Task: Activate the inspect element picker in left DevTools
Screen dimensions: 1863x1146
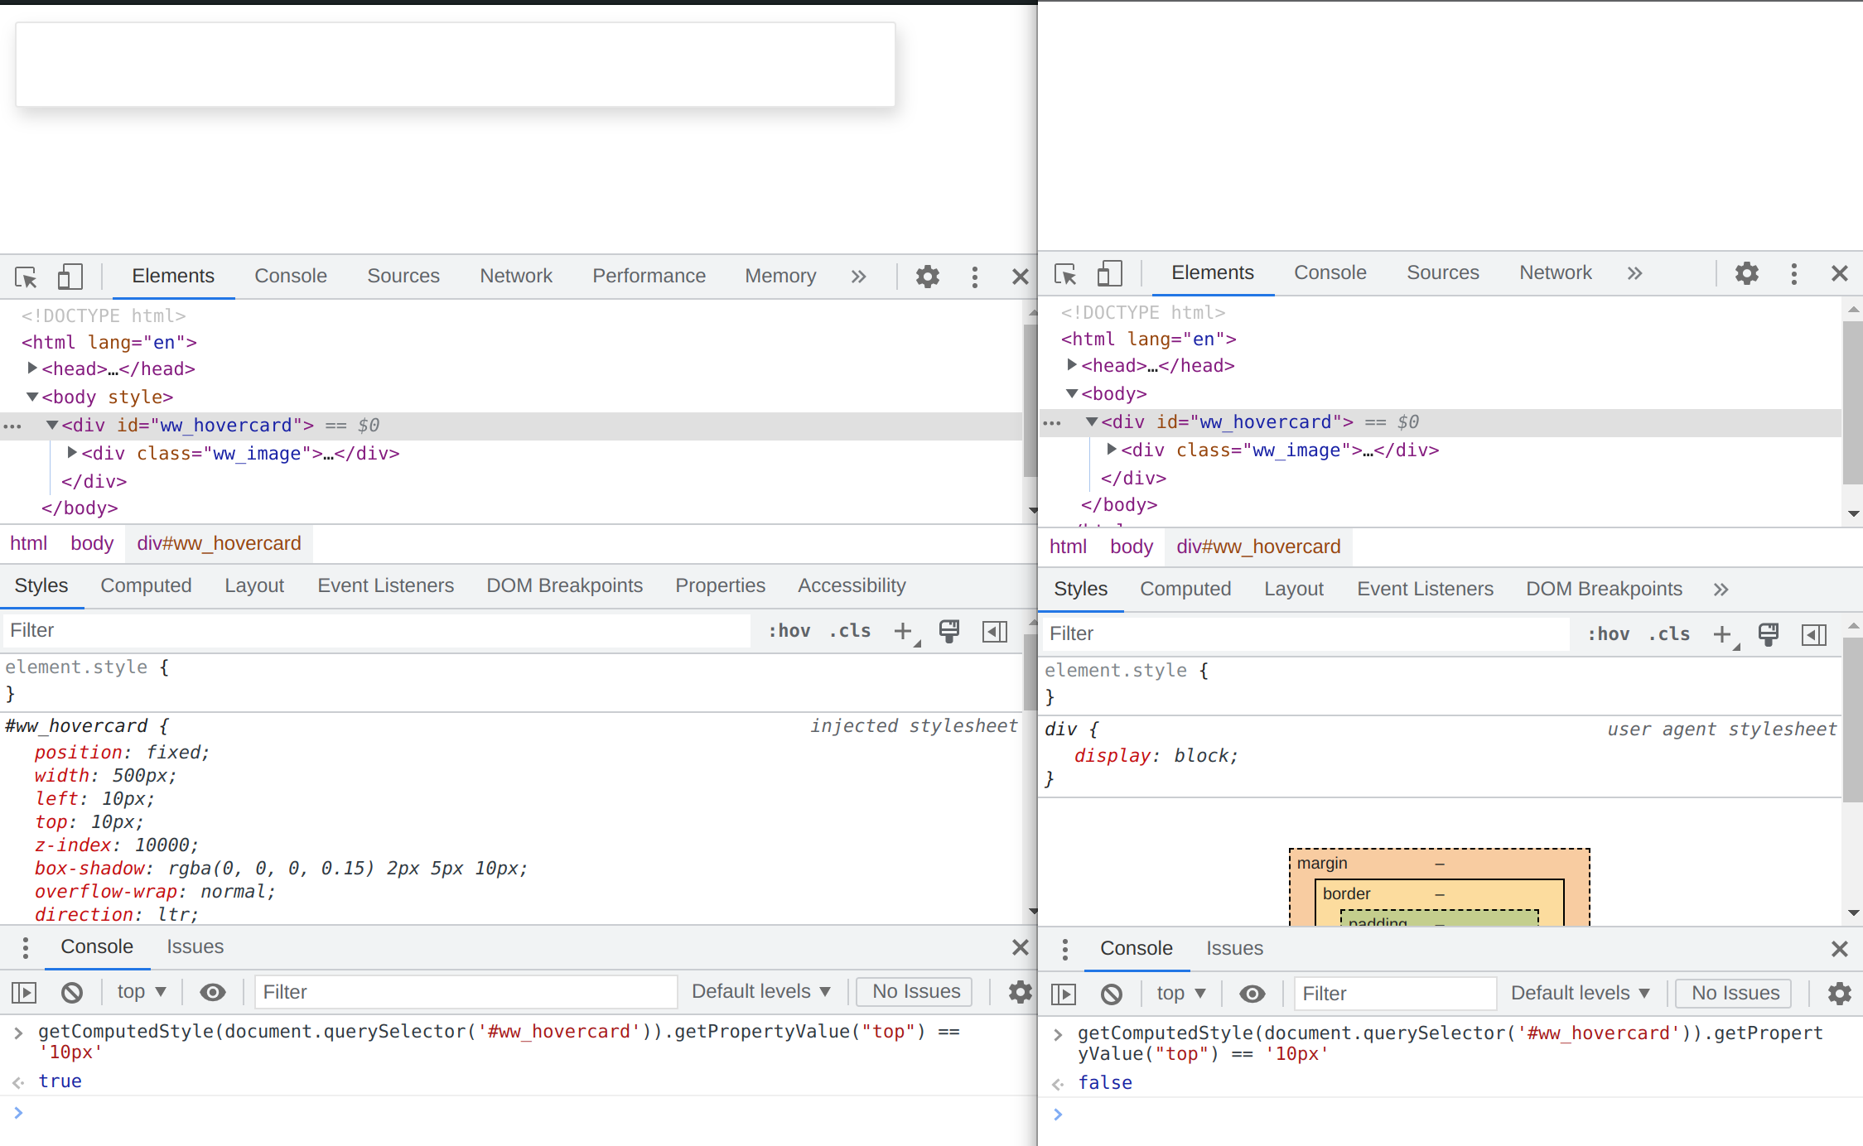Action: [x=26, y=277]
